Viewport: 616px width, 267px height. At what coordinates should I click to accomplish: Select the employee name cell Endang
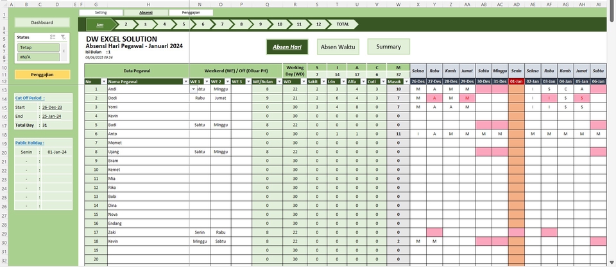click(148, 223)
